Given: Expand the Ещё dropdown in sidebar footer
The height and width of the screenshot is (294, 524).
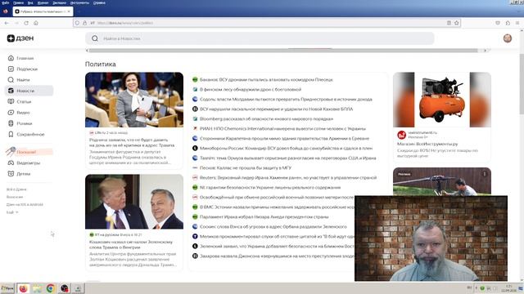Looking at the screenshot, I should coord(12,212).
